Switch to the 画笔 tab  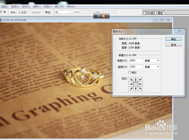(x=160, y=13)
